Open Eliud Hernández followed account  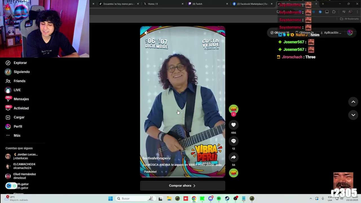(x=21, y=176)
